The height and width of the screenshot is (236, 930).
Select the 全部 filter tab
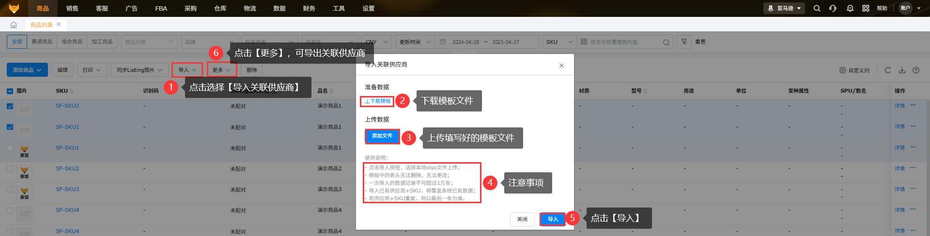pos(17,42)
